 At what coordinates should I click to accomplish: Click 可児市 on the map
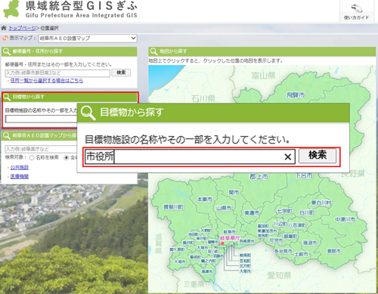click(276, 240)
